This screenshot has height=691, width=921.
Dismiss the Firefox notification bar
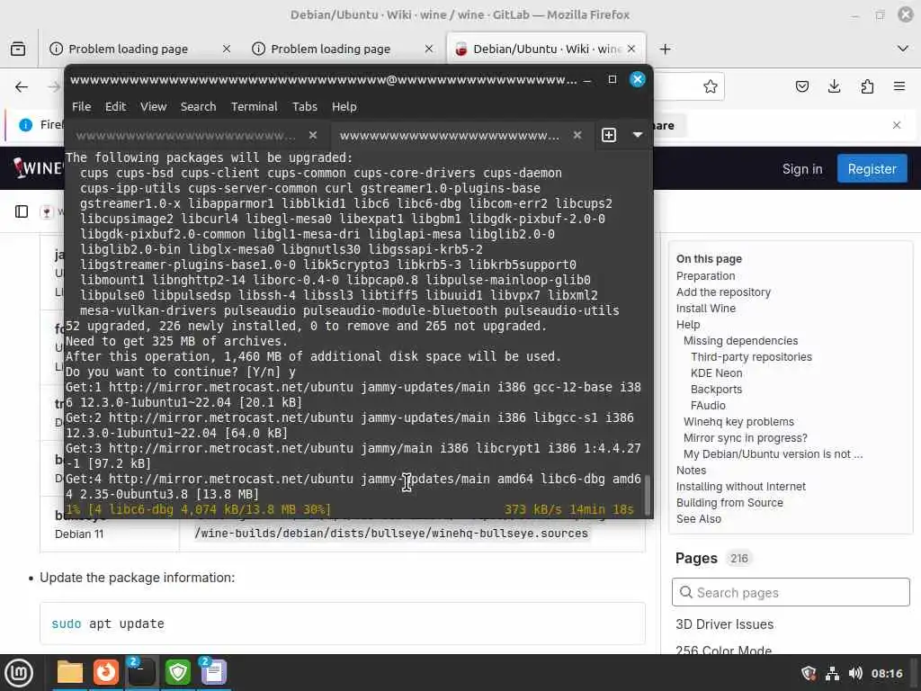pos(897,125)
